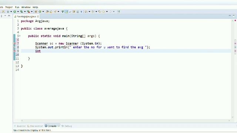This screenshot has height=133, width=237.
Task: Open the Search dropdown arrow
Action: click(x=59, y=11)
